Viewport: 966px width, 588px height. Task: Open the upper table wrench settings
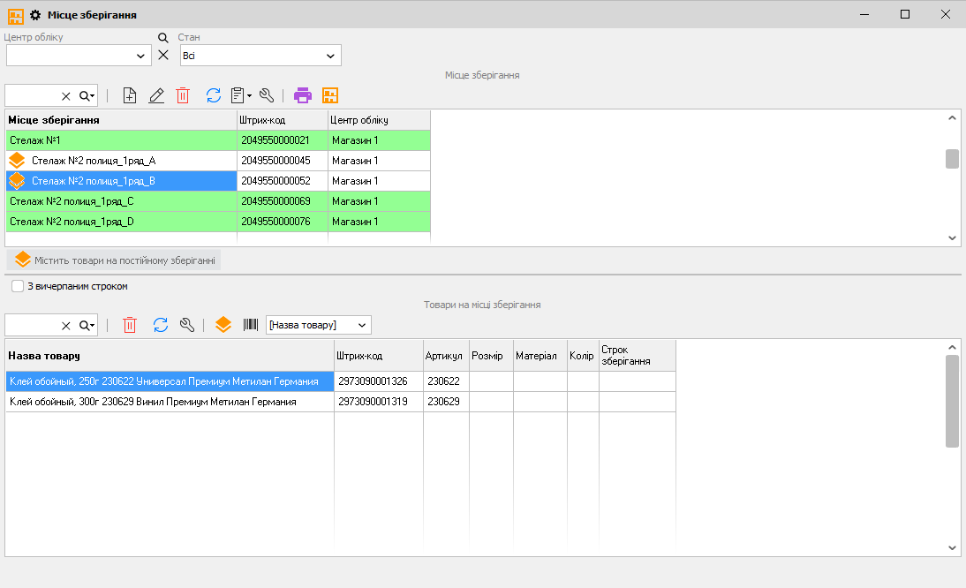267,96
